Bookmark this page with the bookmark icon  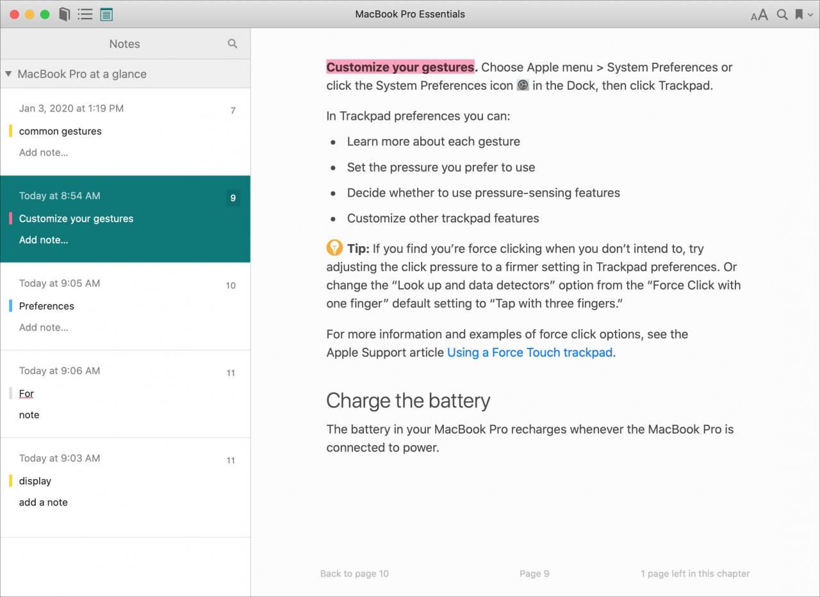(x=799, y=14)
